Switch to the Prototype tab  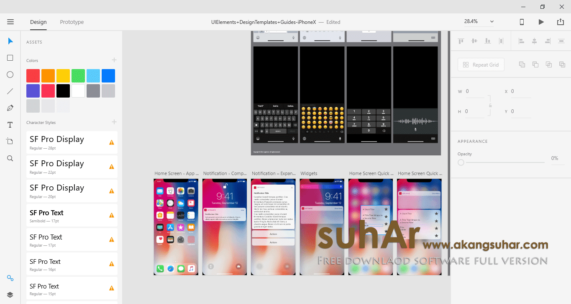[x=72, y=22]
